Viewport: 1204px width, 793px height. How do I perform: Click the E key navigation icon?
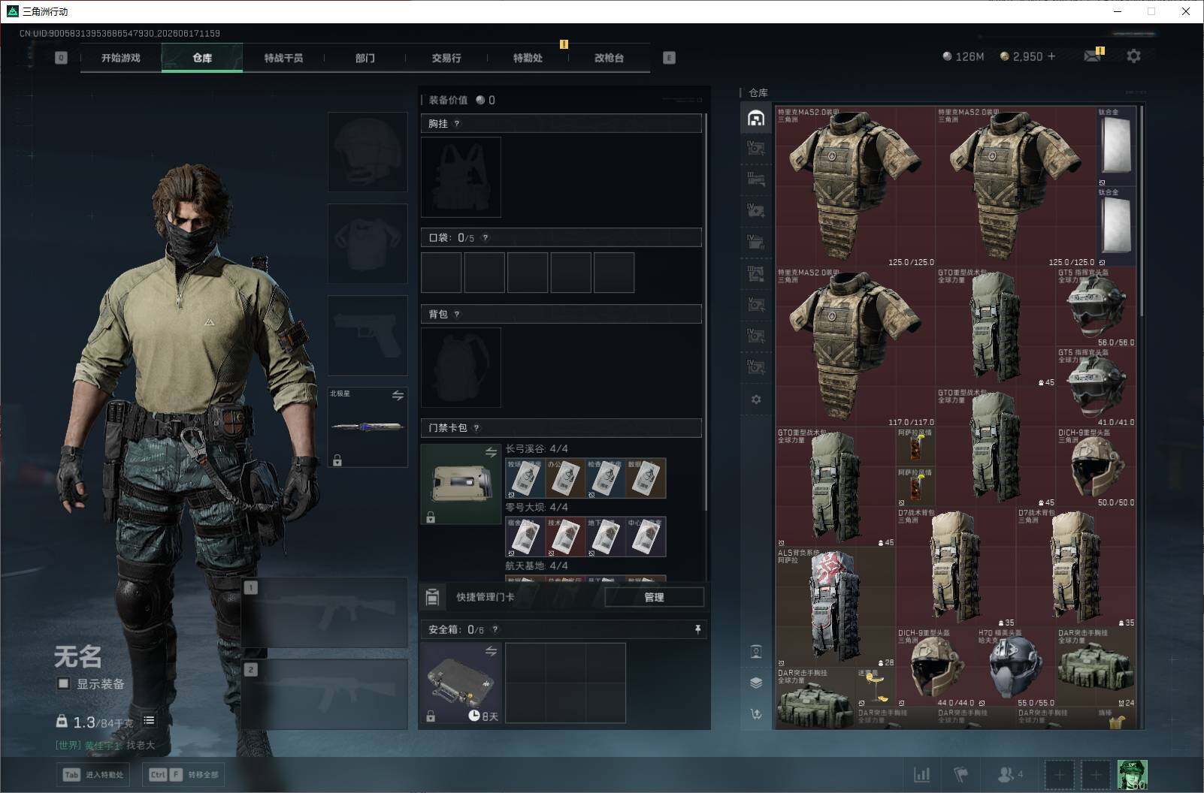point(669,58)
